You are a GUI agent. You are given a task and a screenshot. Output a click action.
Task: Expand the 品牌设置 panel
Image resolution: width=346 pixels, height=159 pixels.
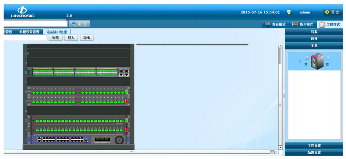[x=314, y=152]
